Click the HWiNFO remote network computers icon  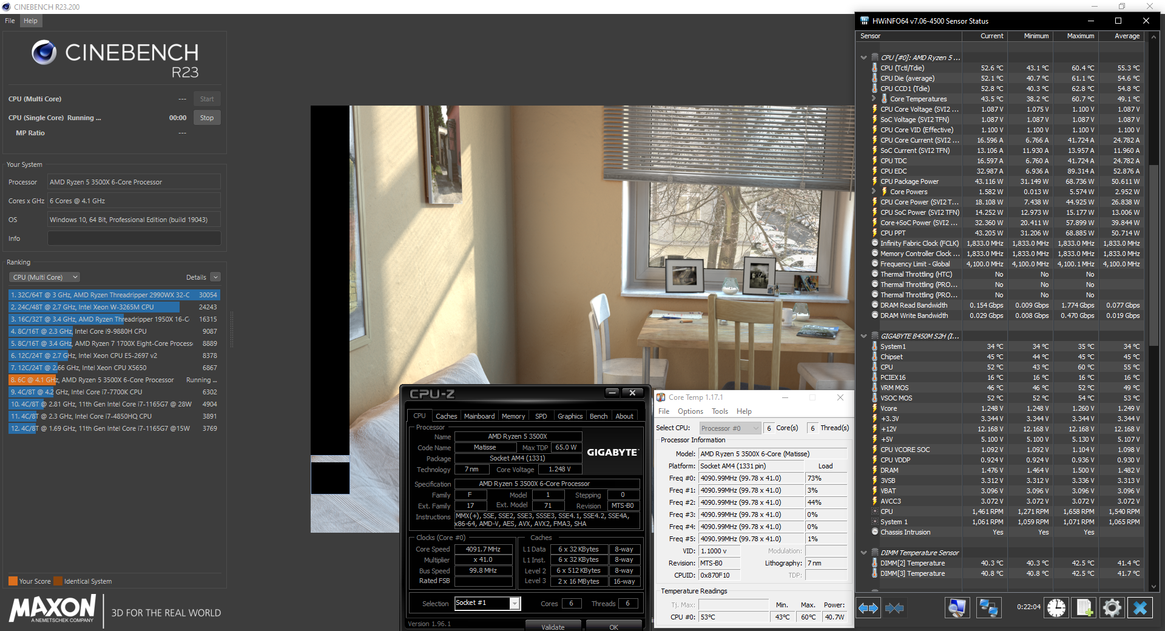coord(988,607)
